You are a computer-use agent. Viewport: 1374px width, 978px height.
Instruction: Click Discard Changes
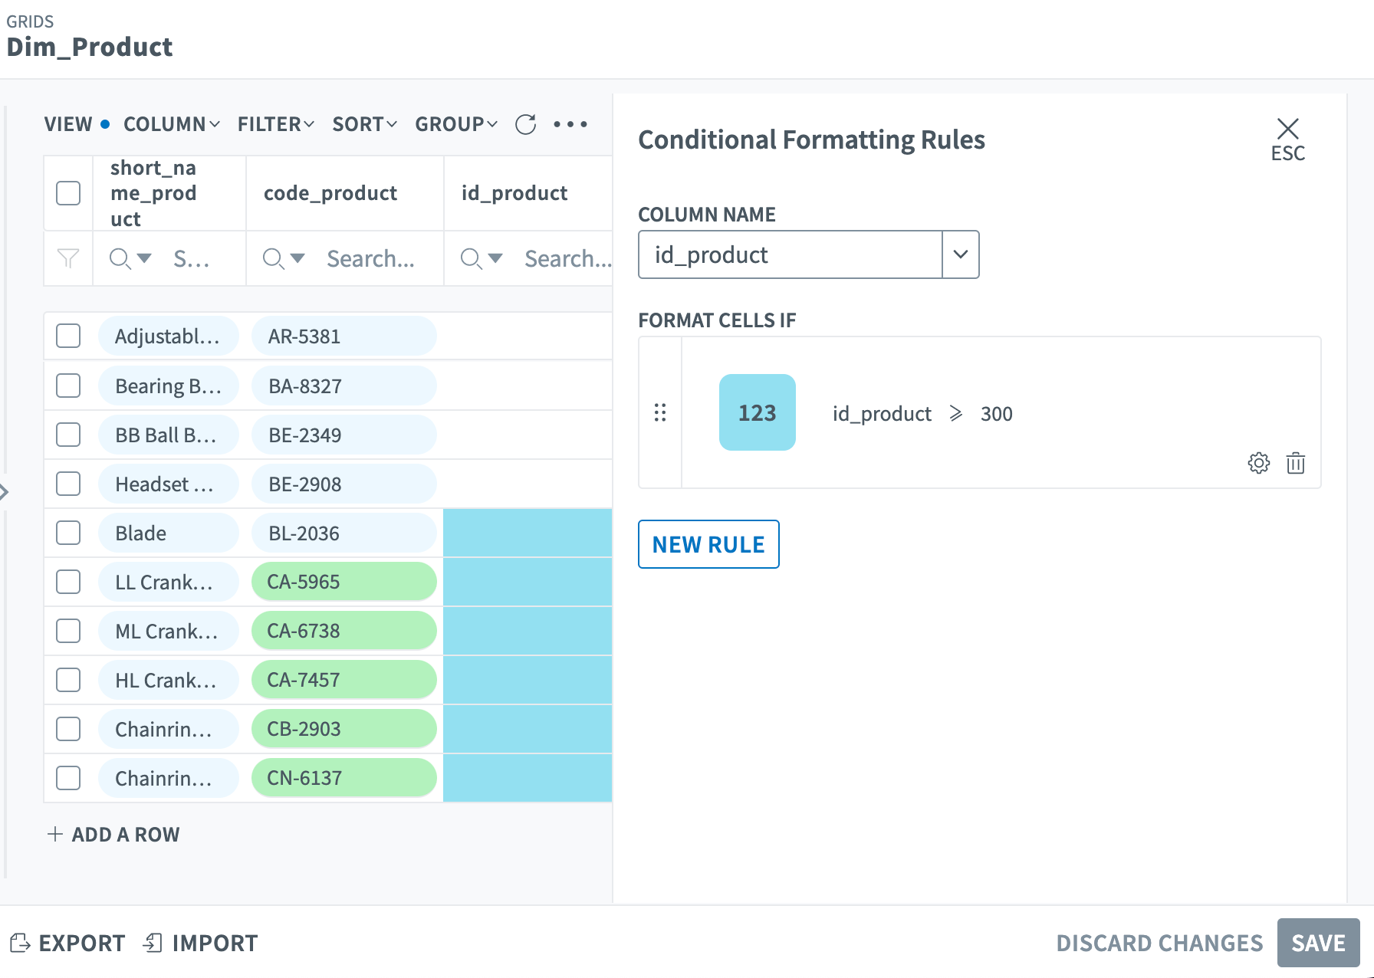point(1159,943)
